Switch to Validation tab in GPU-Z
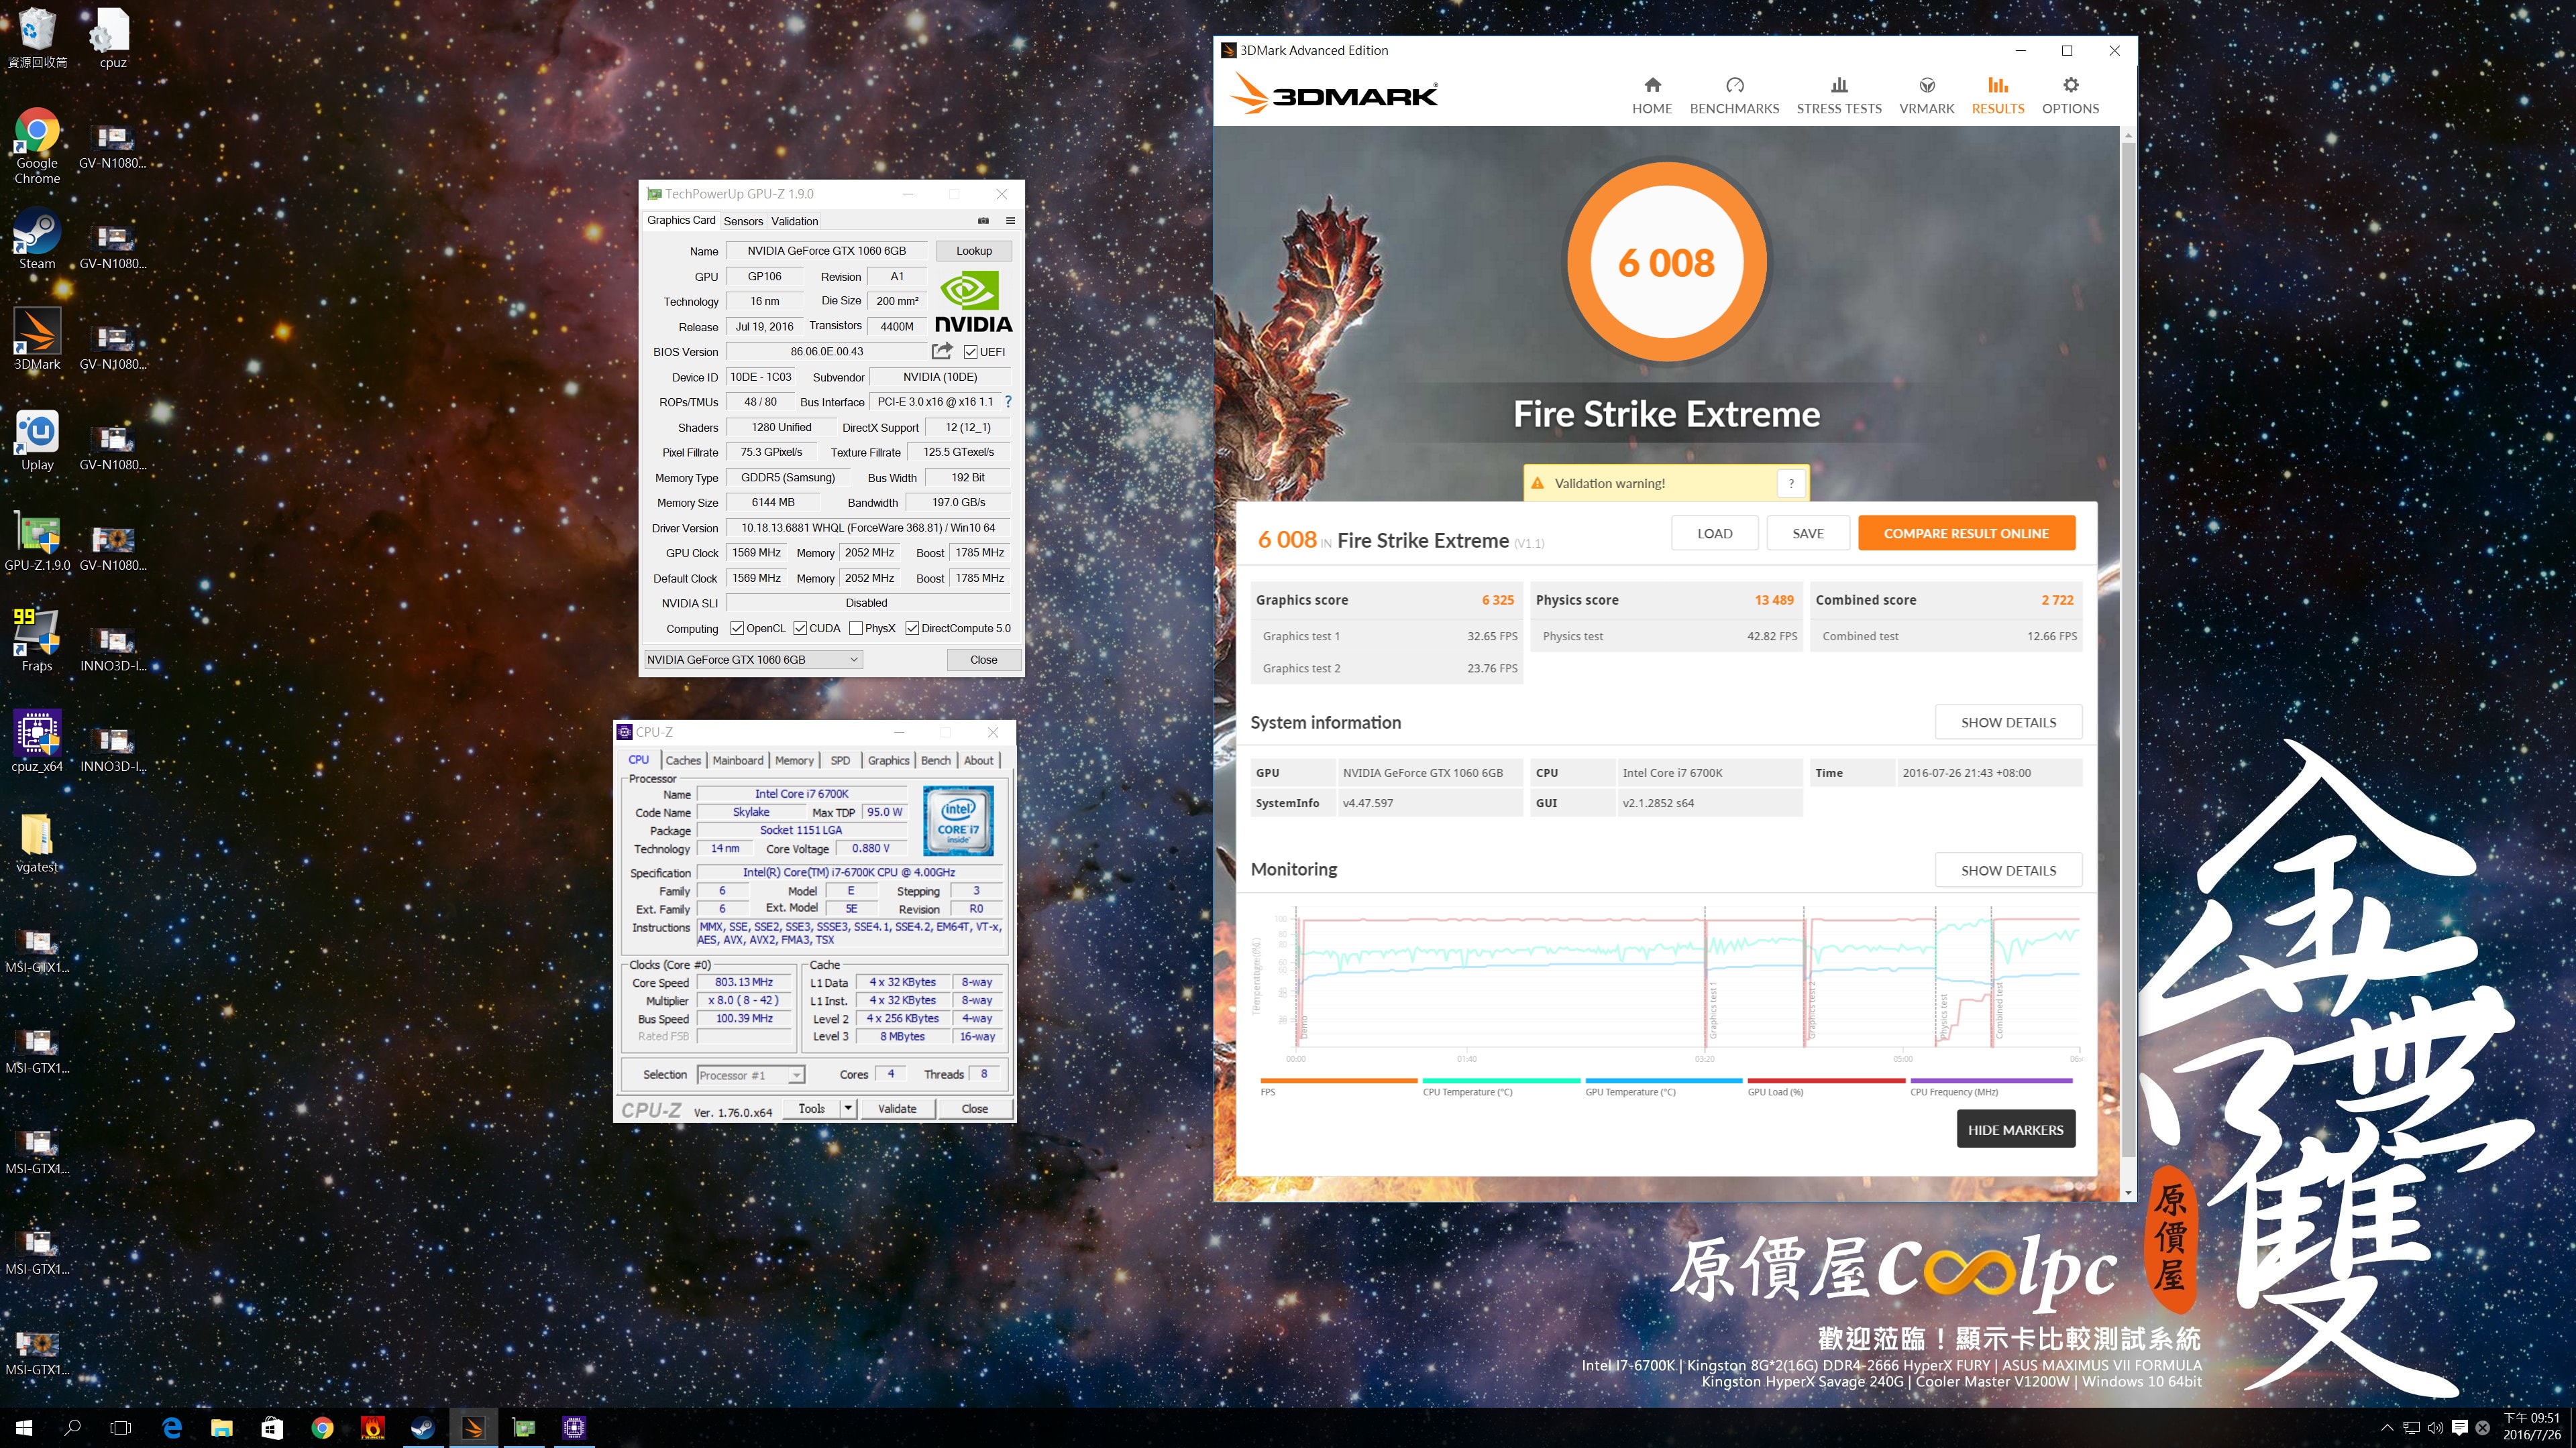Image resolution: width=2576 pixels, height=1448 pixels. tap(794, 222)
